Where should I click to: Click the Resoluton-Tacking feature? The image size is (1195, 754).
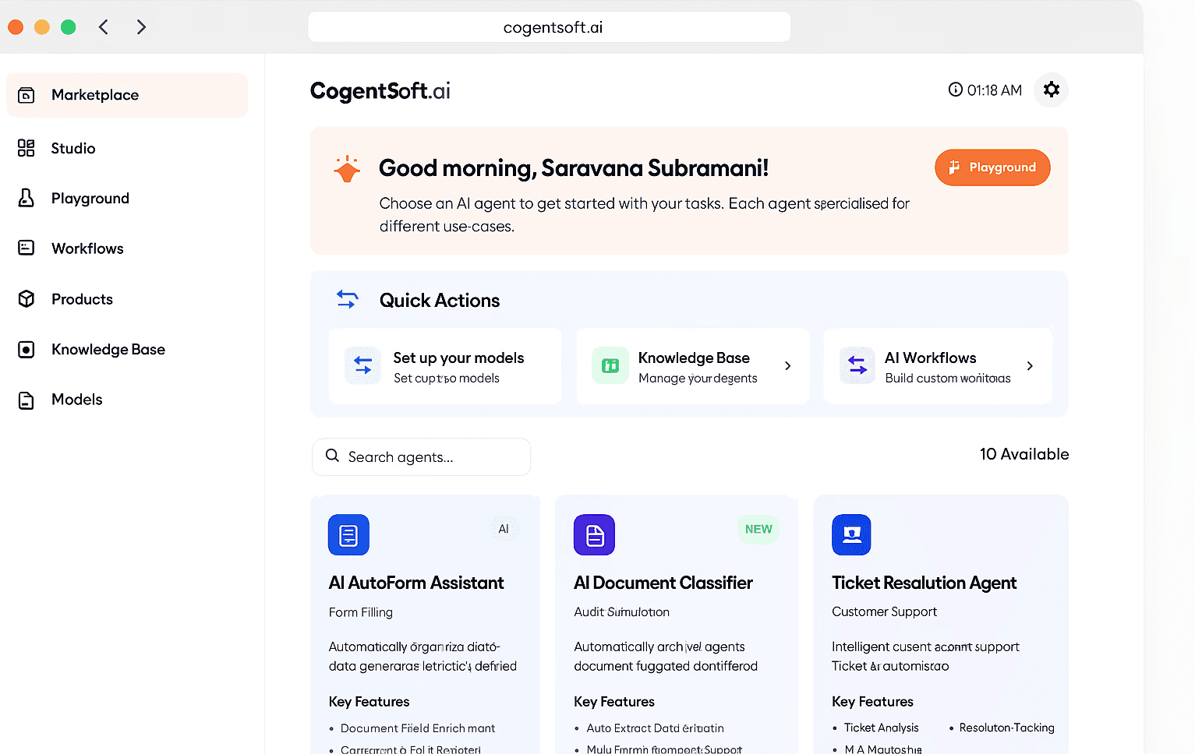tap(1007, 728)
